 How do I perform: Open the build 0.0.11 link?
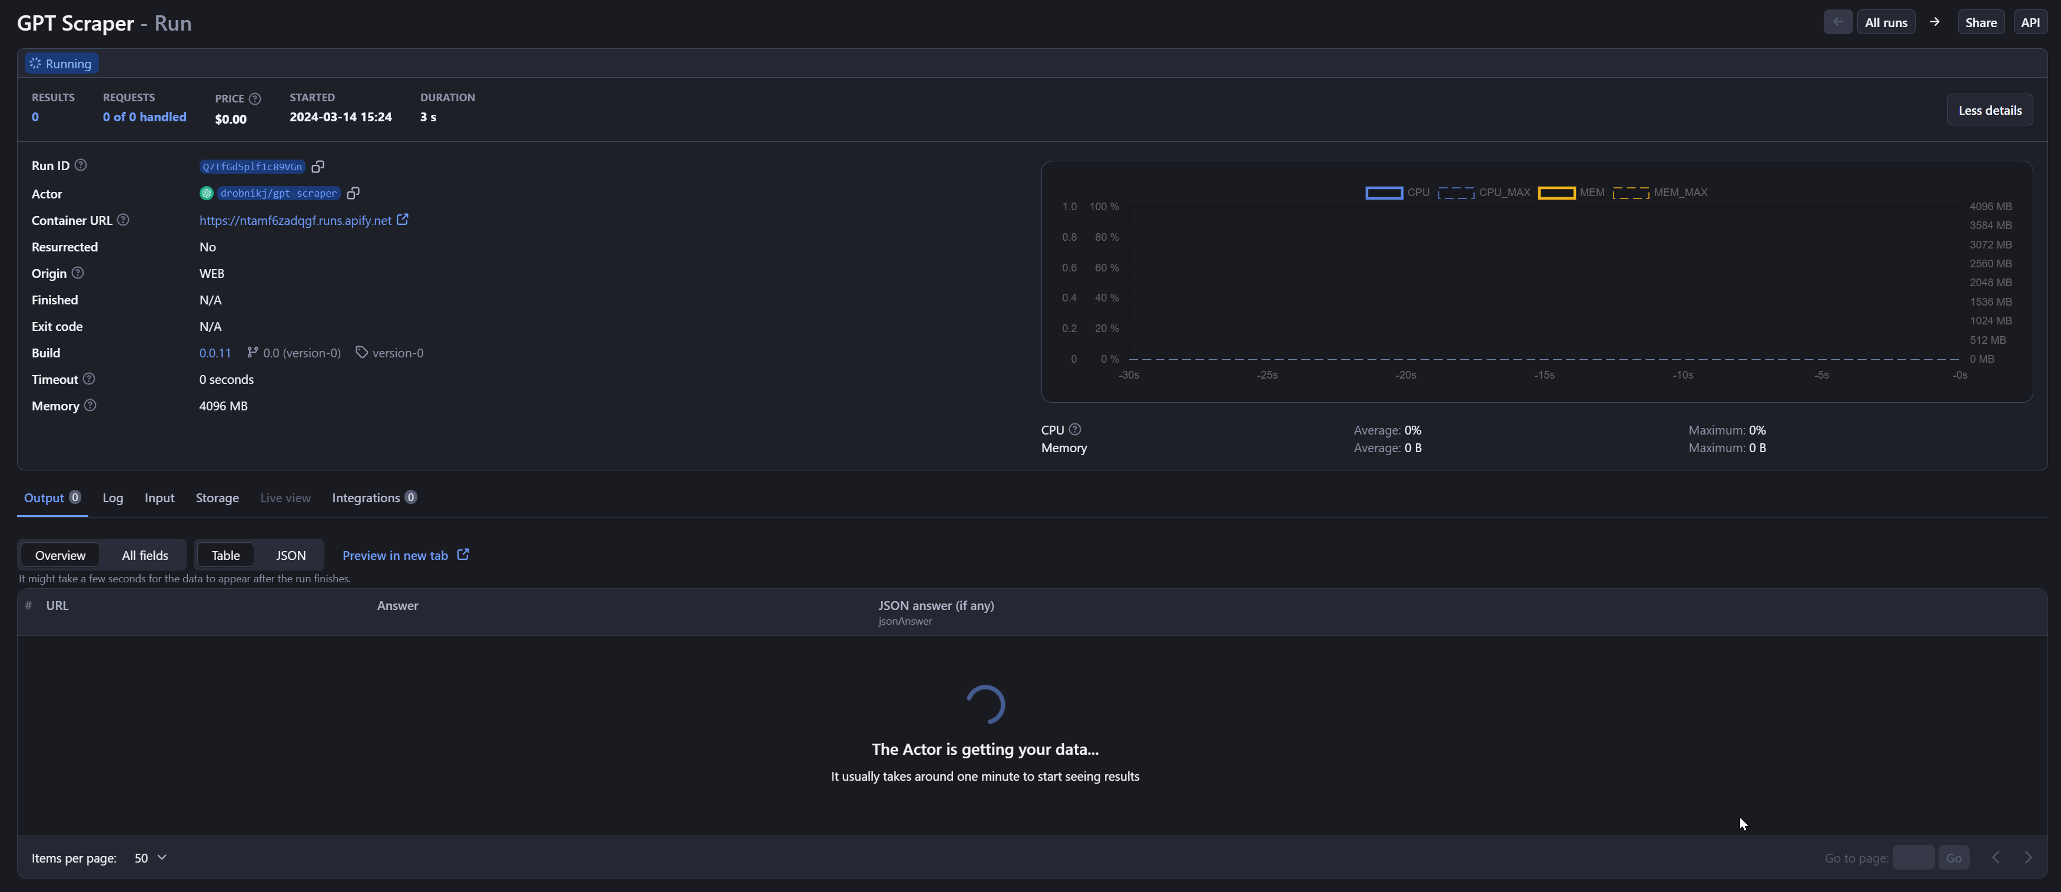214,352
